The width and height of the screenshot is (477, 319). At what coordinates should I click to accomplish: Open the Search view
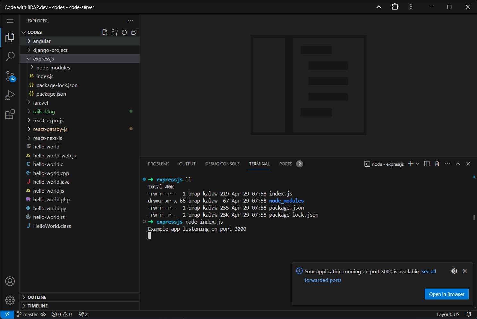(10, 56)
